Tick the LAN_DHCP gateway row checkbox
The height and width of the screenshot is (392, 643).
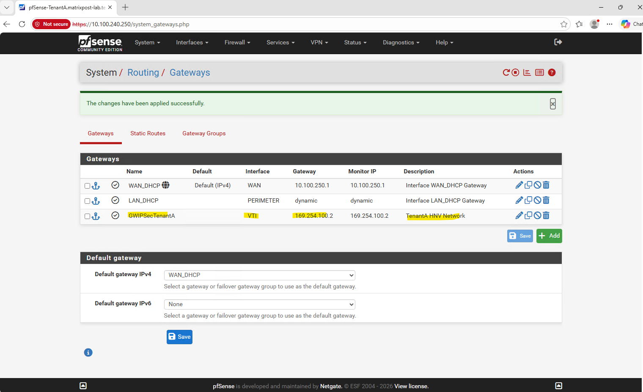coord(87,201)
